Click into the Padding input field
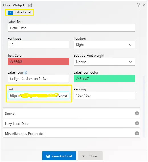Screen dimensions: 148x162 (x=104, y=96)
